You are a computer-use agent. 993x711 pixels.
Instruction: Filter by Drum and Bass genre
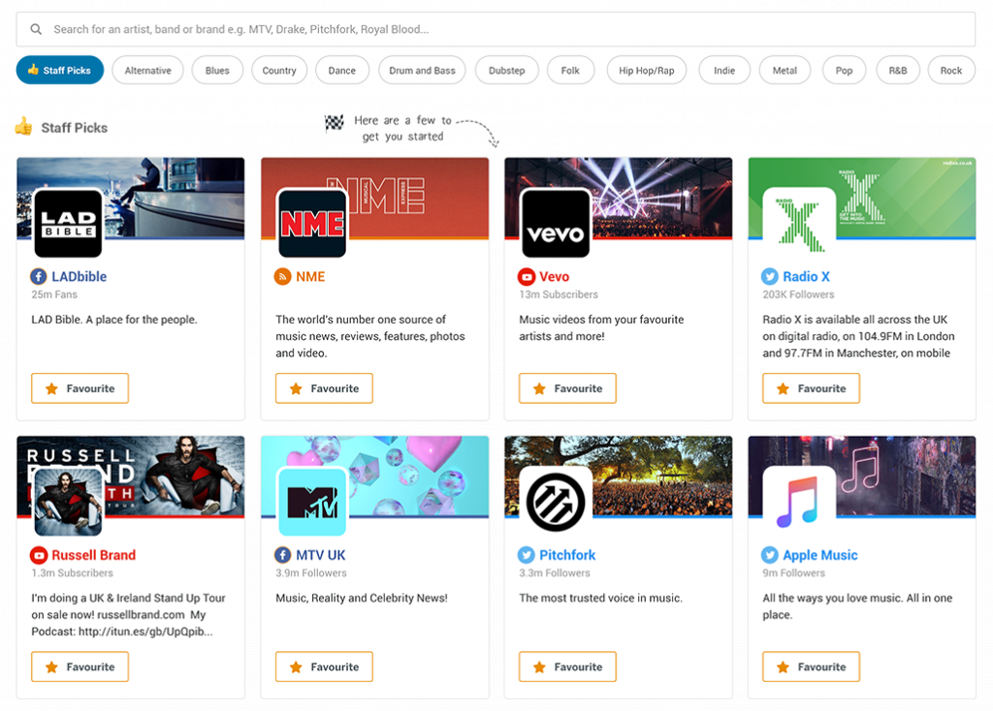[x=422, y=70]
